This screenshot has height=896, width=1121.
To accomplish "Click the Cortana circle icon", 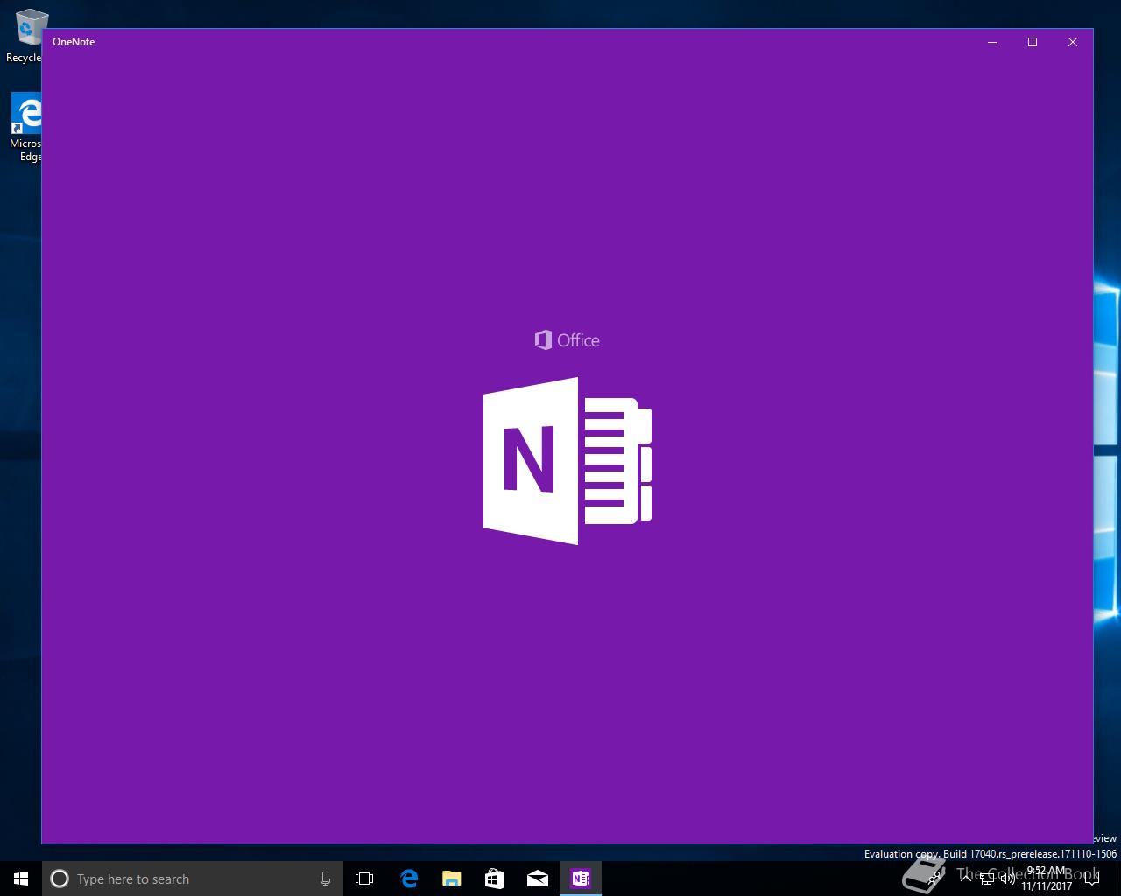I will [x=60, y=878].
